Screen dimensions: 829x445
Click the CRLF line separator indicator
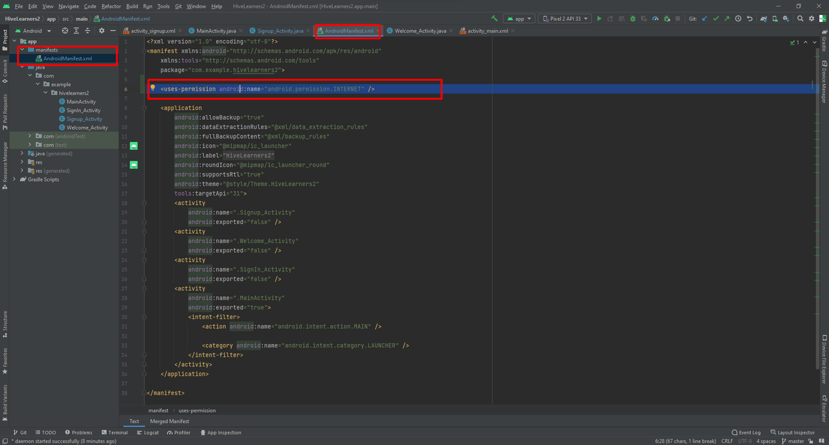pyautogui.click(x=727, y=441)
